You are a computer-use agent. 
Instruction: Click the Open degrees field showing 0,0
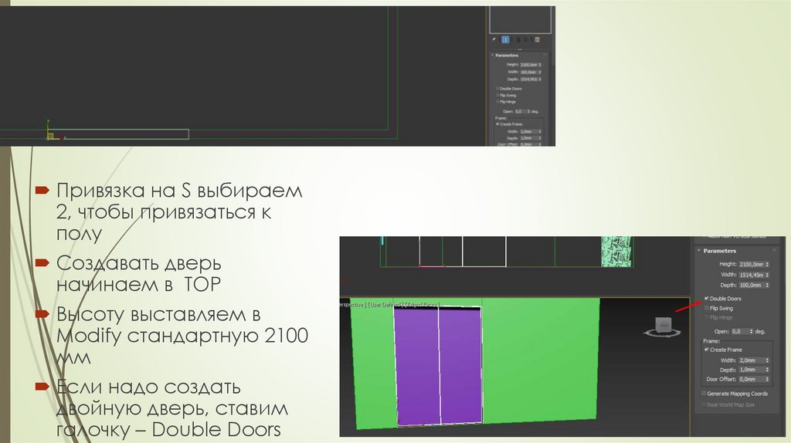(x=739, y=332)
